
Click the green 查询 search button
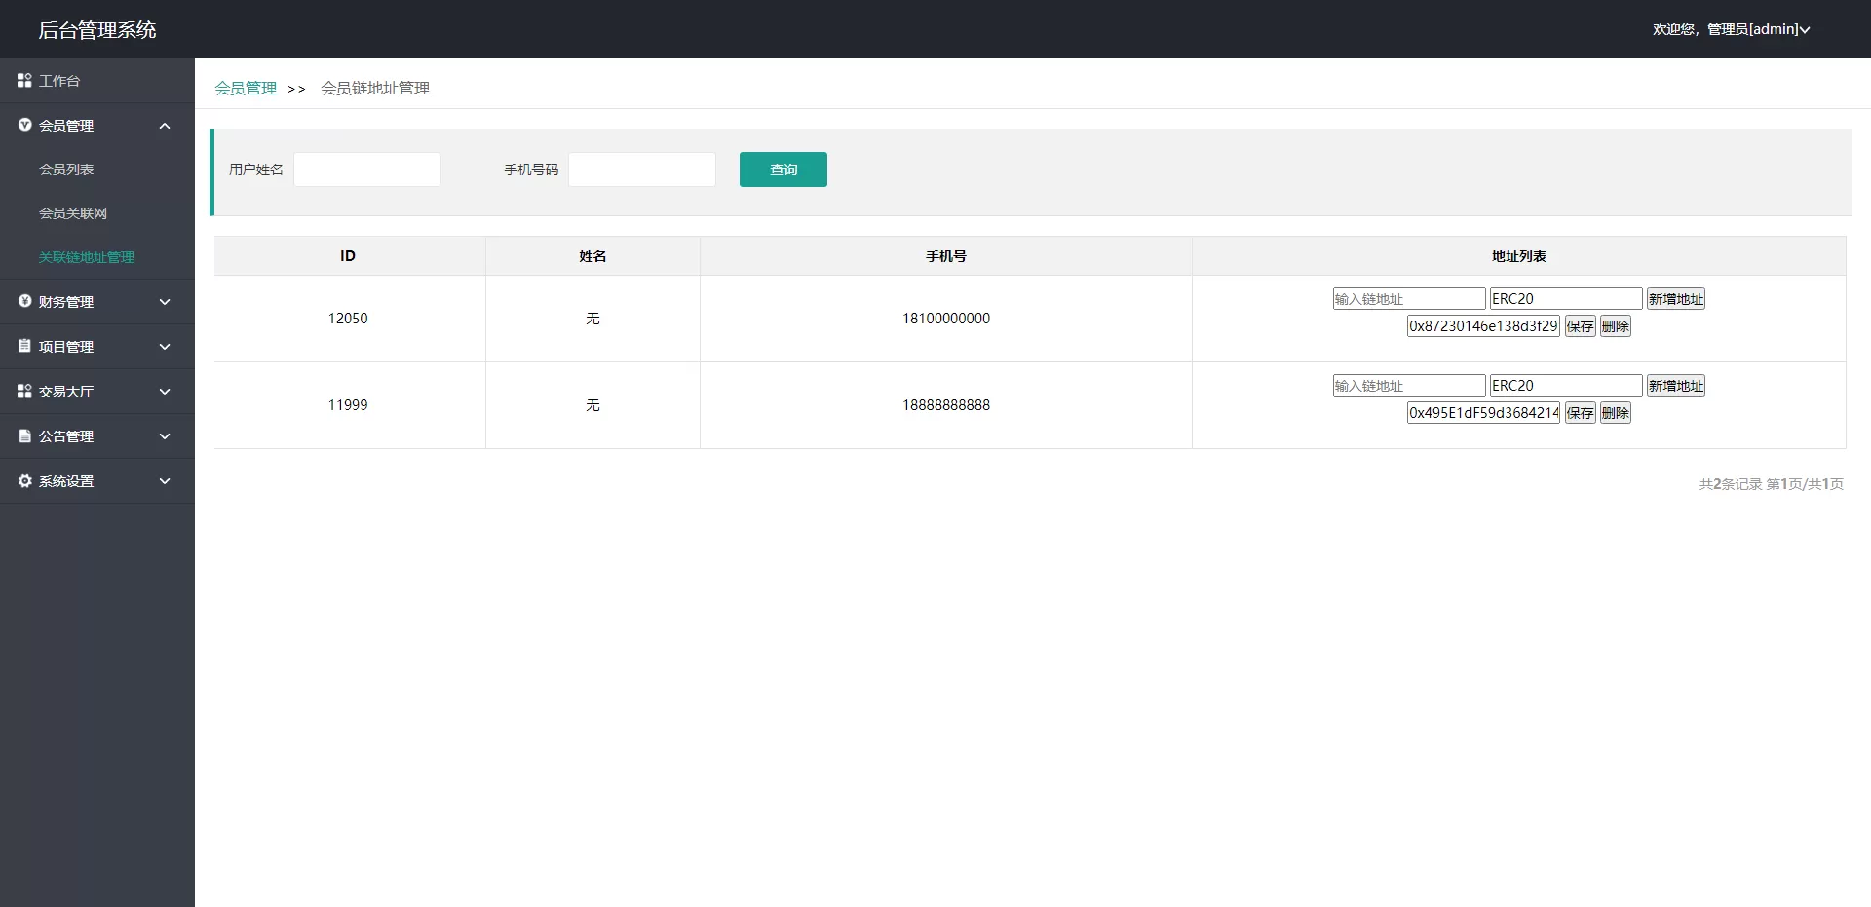coord(783,170)
